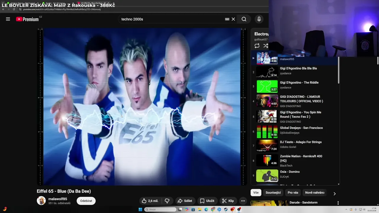Open File Explorer from taskbar
The width and height of the screenshot is (379, 213).
pyautogui.click(x=200, y=209)
